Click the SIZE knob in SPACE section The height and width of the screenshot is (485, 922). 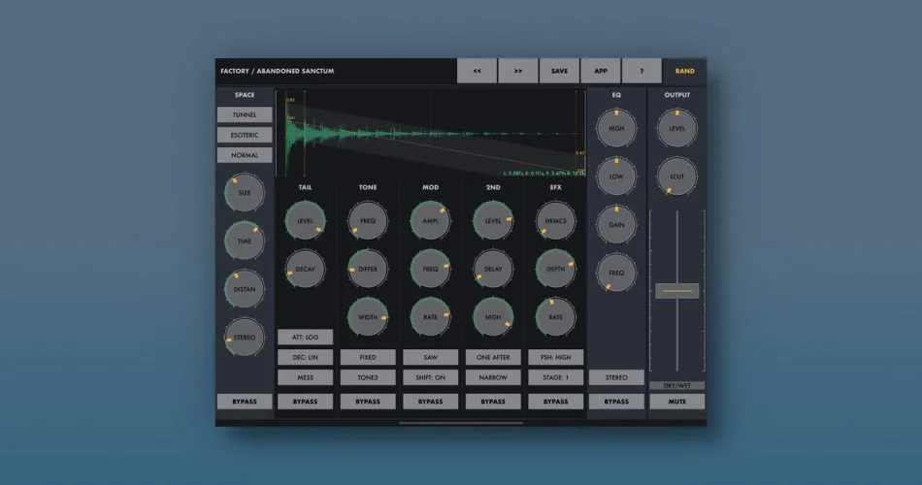point(244,193)
